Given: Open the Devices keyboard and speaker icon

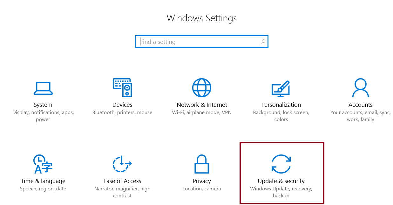Looking at the screenshot, I should tap(122, 87).
